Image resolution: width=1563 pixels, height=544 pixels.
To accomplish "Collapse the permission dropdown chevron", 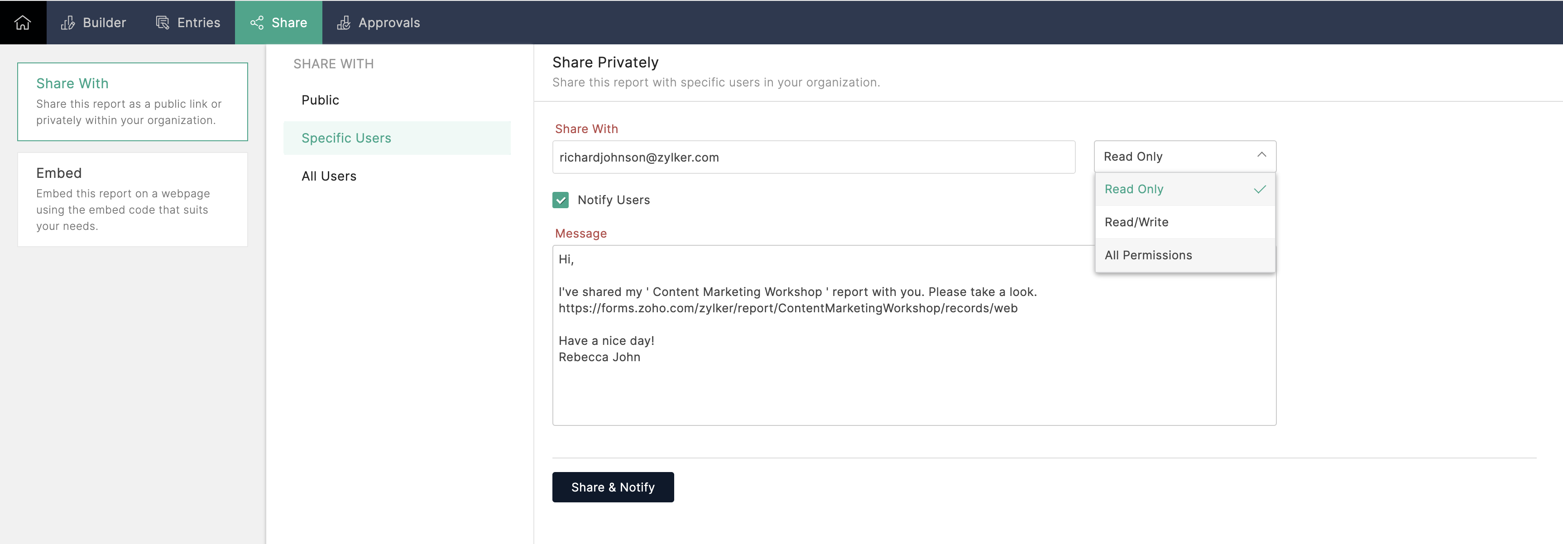I will 1261,155.
